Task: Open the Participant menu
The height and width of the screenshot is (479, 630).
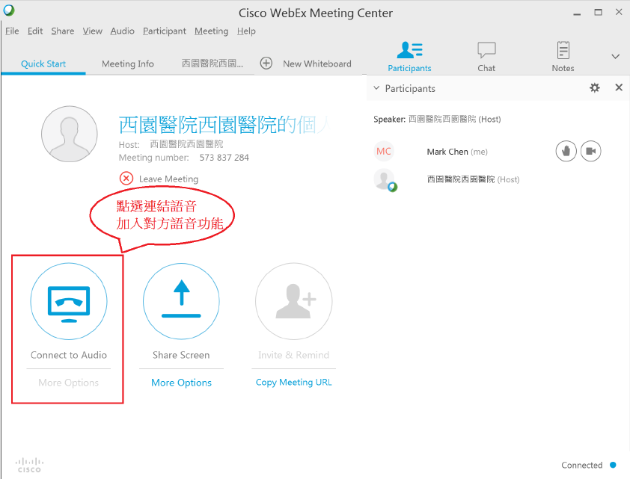Action: [x=164, y=31]
